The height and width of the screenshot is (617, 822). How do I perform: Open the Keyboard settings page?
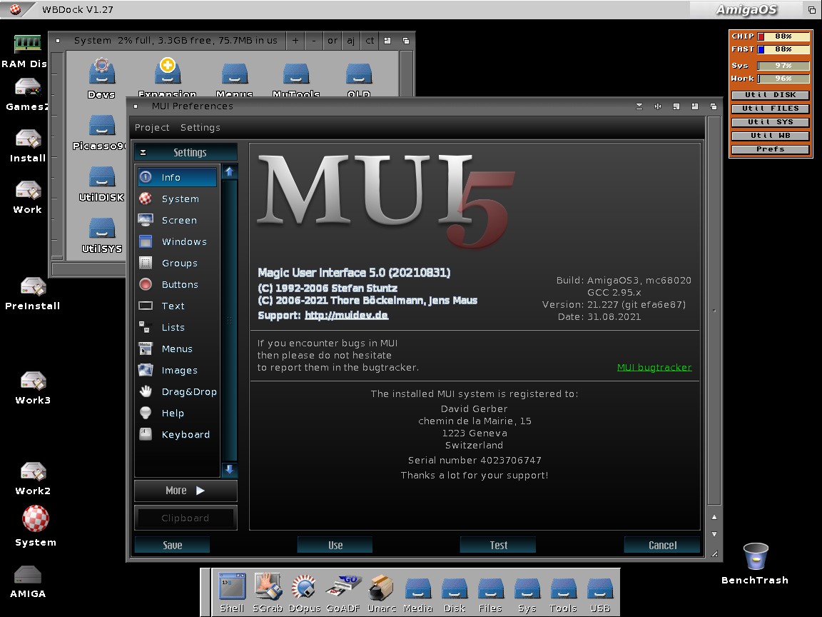(177, 434)
